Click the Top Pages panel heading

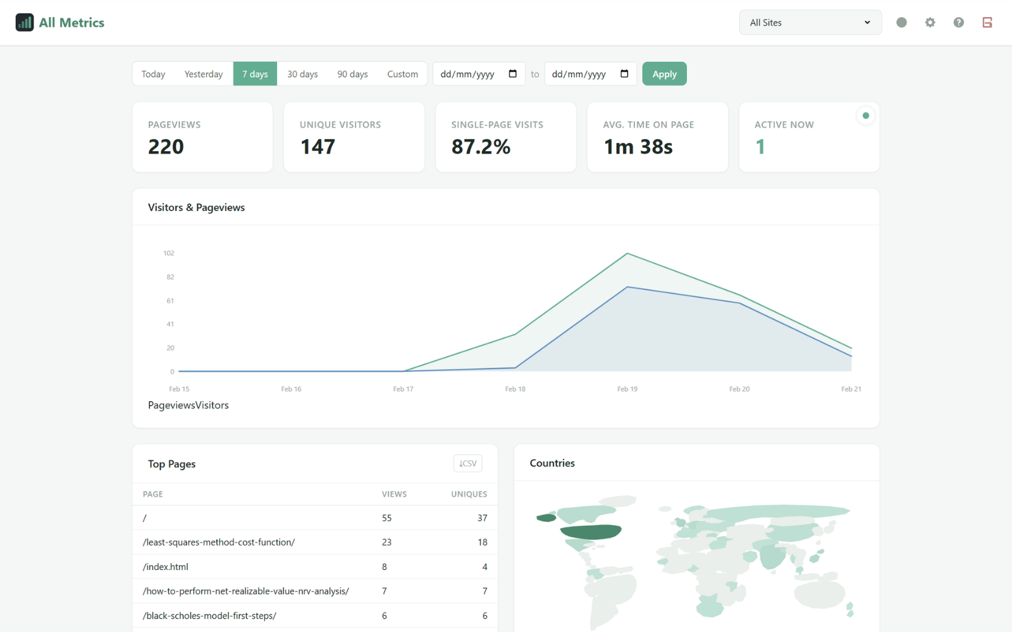coord(171,464)
